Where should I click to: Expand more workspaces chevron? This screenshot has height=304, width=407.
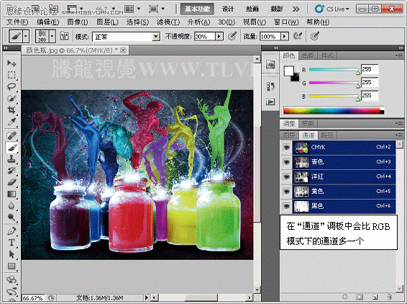(x=296, y=9)
